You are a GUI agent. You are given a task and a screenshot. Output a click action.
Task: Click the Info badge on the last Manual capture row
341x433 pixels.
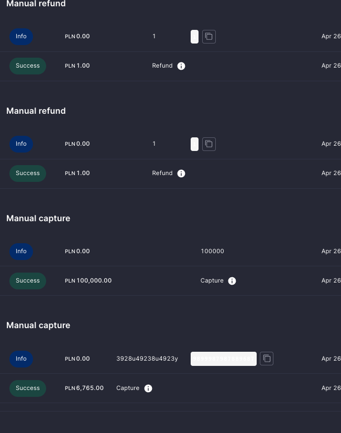[21, 359]
